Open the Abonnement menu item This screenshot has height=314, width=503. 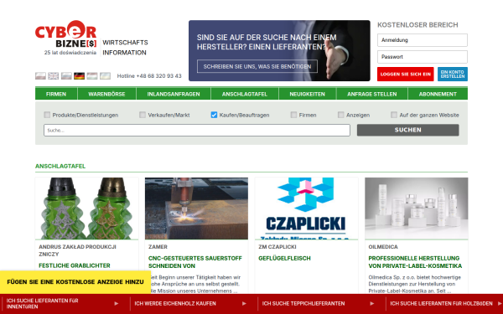point(438,94)
